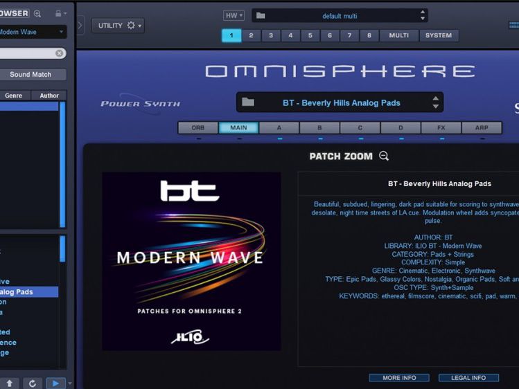Select part 6 button

coord(330,35)
